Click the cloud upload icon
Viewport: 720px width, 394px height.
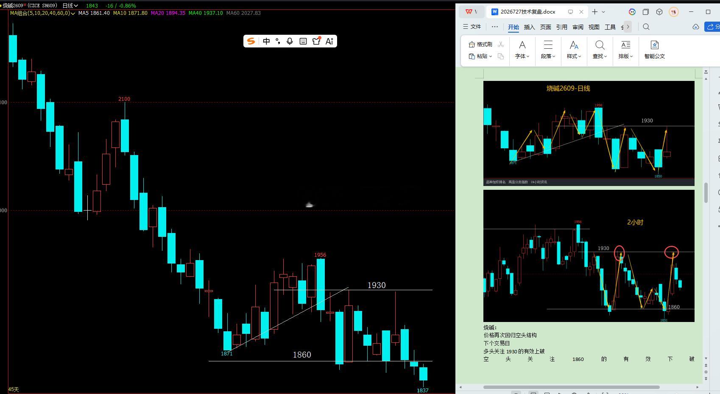coord(696,27)
